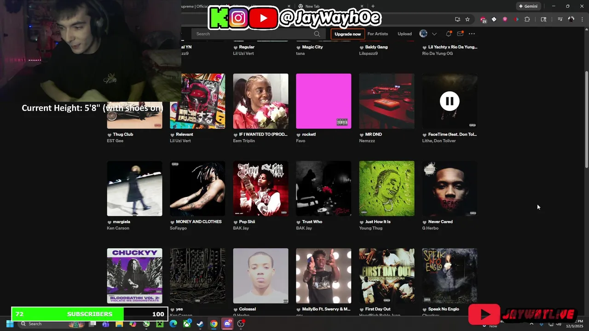This screenshot has width=589, height=331.
Task: Open the Colossal track cover
Action: pos(260,276)
